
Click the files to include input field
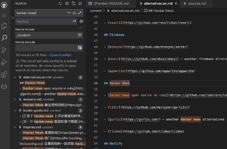[46, 35]
